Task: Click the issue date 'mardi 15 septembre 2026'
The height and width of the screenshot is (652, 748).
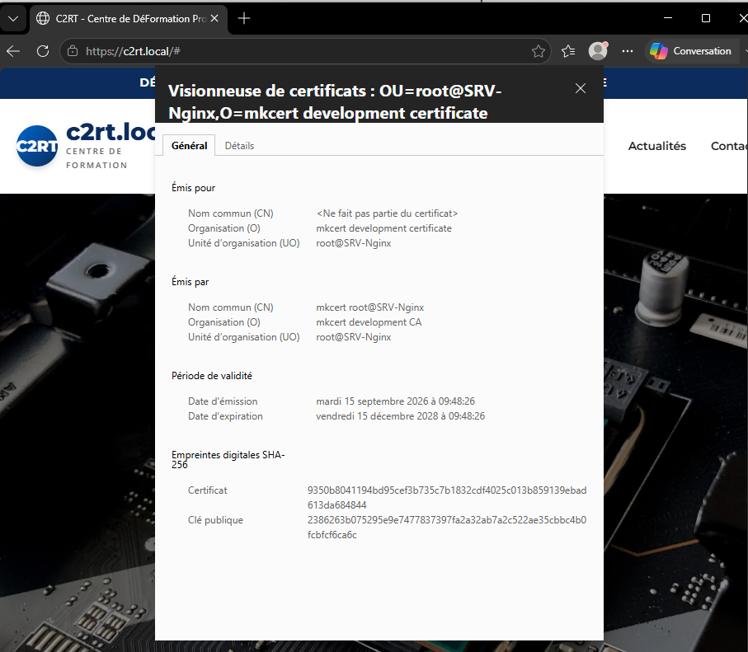Action: click(396, 401)
